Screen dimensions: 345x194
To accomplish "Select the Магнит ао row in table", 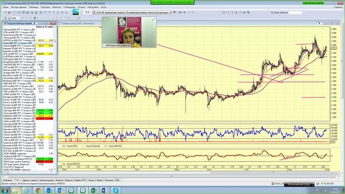I will pyautogui.click(x=28, y=70).
